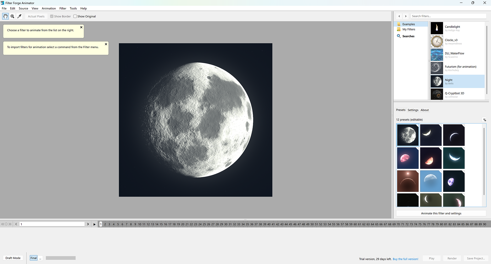This screenshot has width=491, height=264.
Task: Go forward with filter browser right arrow
Action: click(406, 16)
